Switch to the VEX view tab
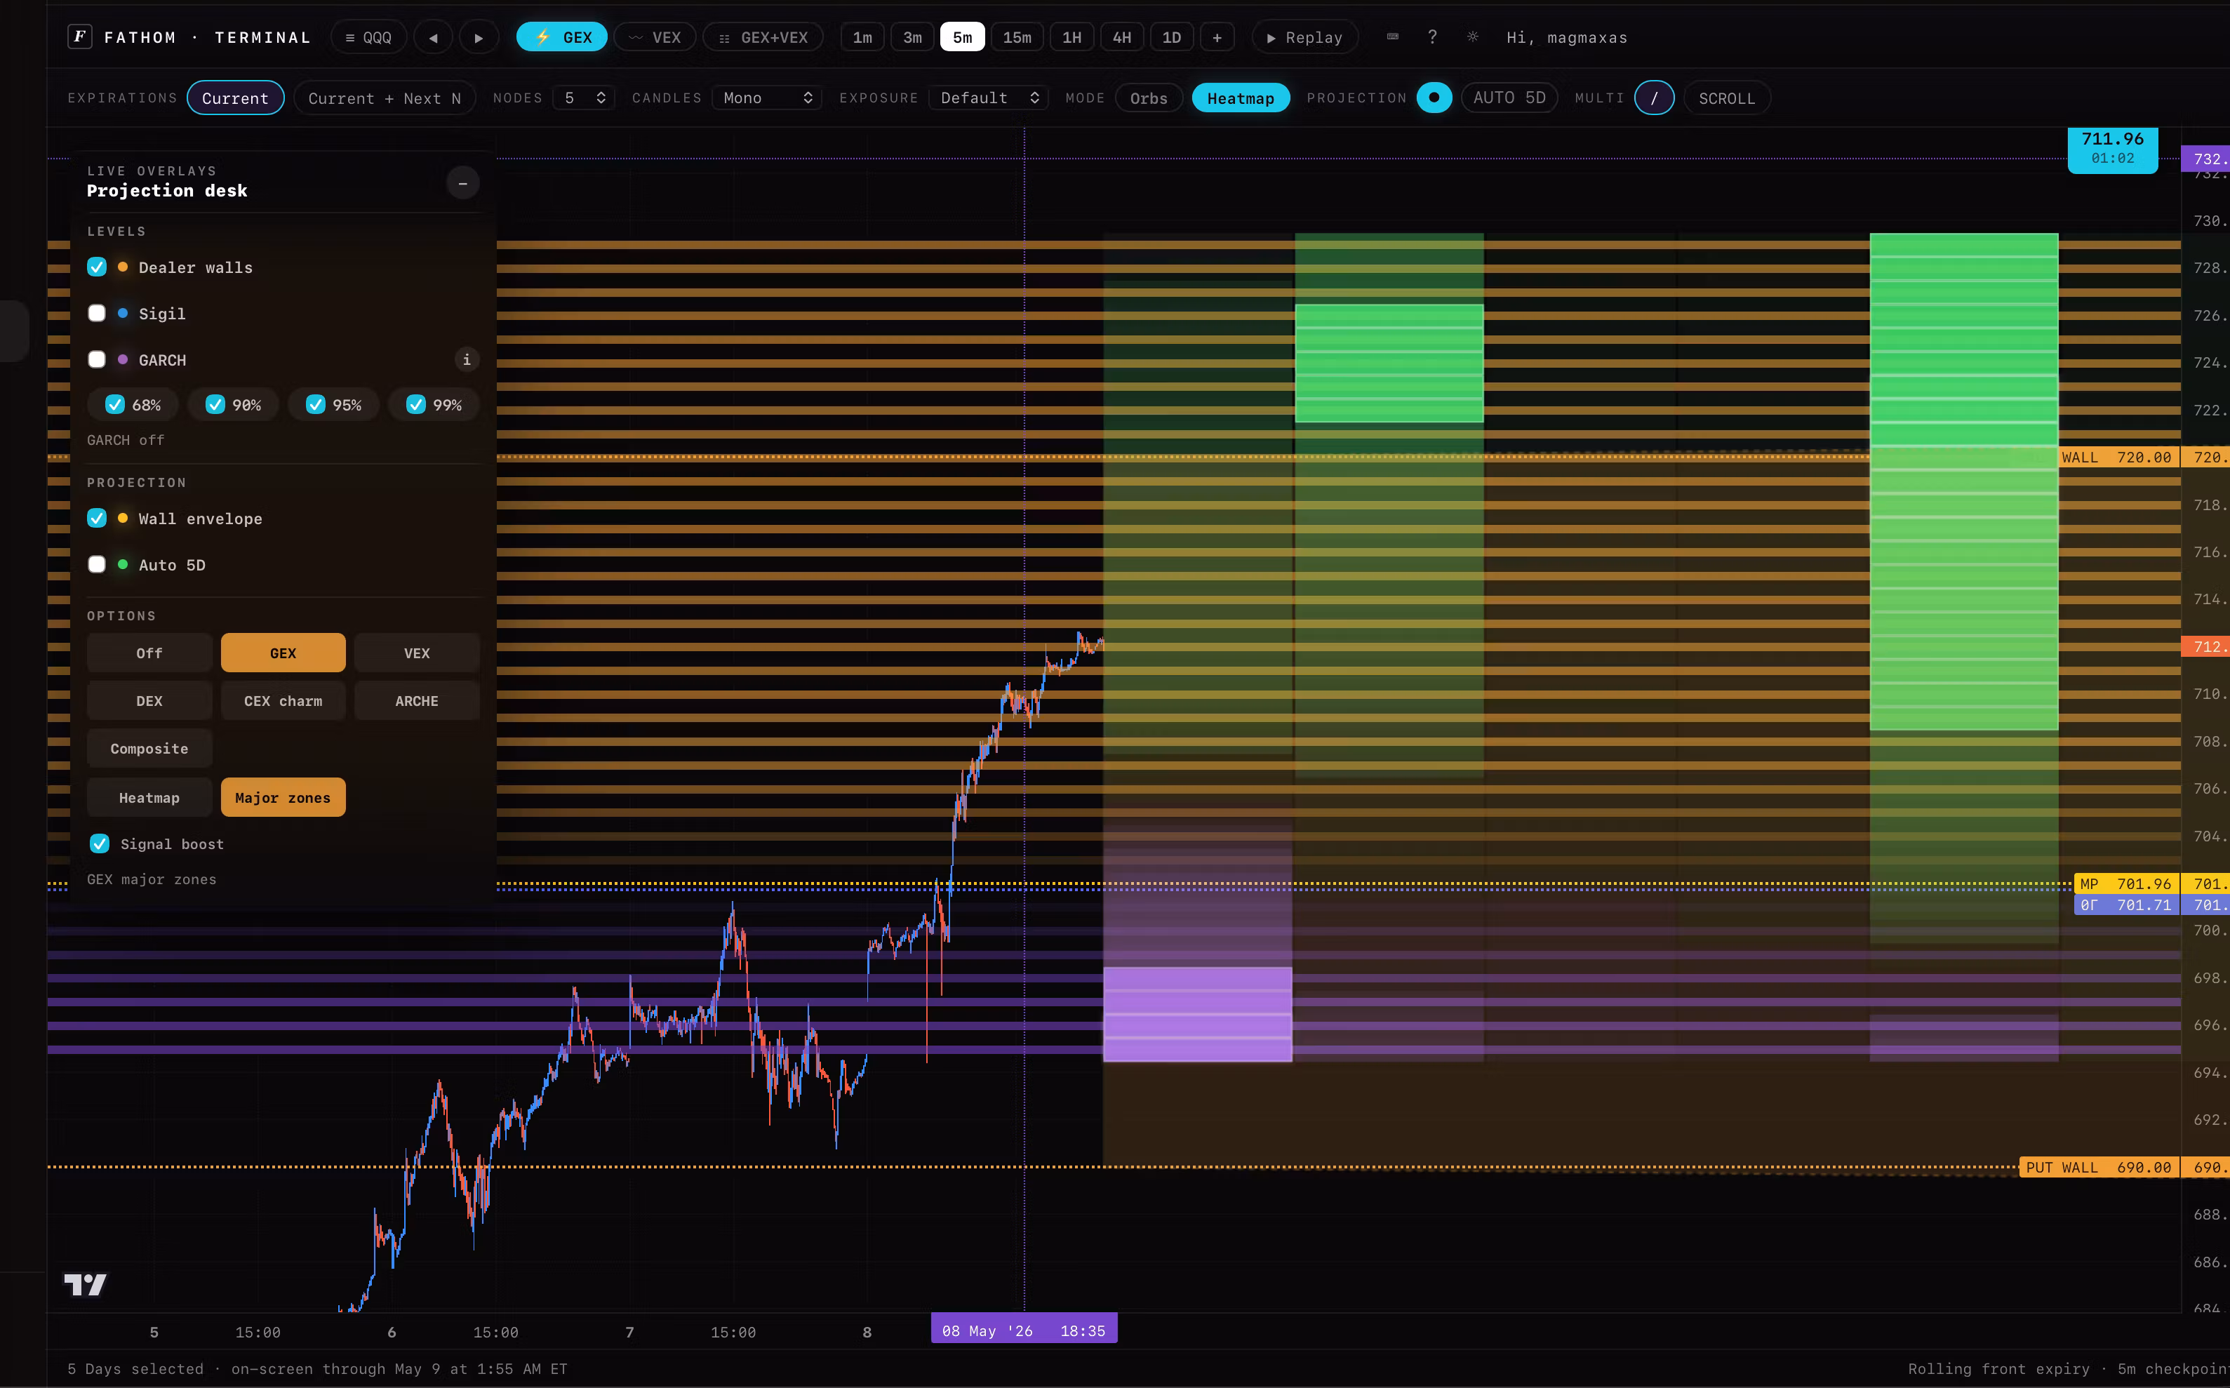Screen dimensions: 2230x1388 (x=654, y=38)
